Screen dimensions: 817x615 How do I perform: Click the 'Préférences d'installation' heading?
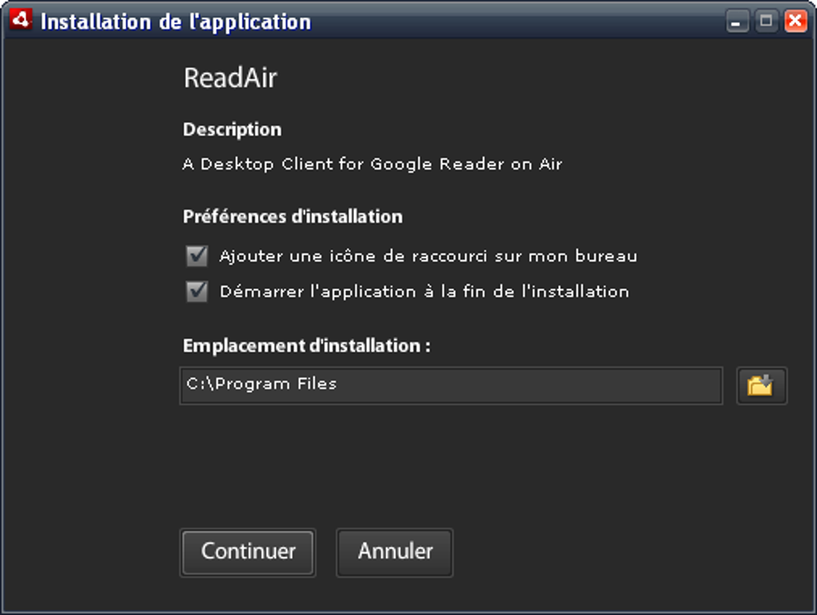[292, 217]
